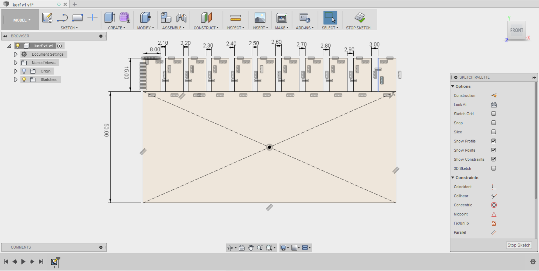Click the Create Form sculpt icon
The image size is (539, 271).
click(125, 18)
